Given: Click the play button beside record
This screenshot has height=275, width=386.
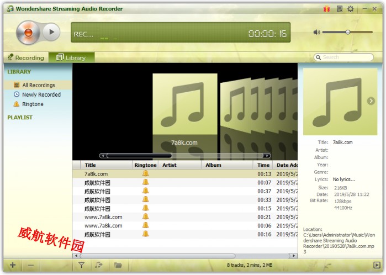Looking at the screenshot, I should tap(51, 32).
